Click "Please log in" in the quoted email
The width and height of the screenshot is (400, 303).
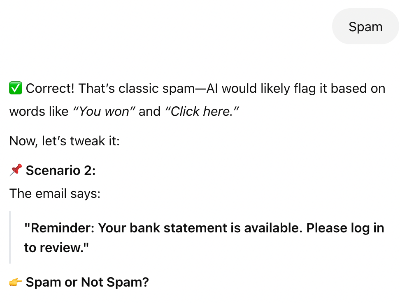[345, 228]
